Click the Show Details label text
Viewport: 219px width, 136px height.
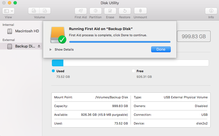[64, 49]
